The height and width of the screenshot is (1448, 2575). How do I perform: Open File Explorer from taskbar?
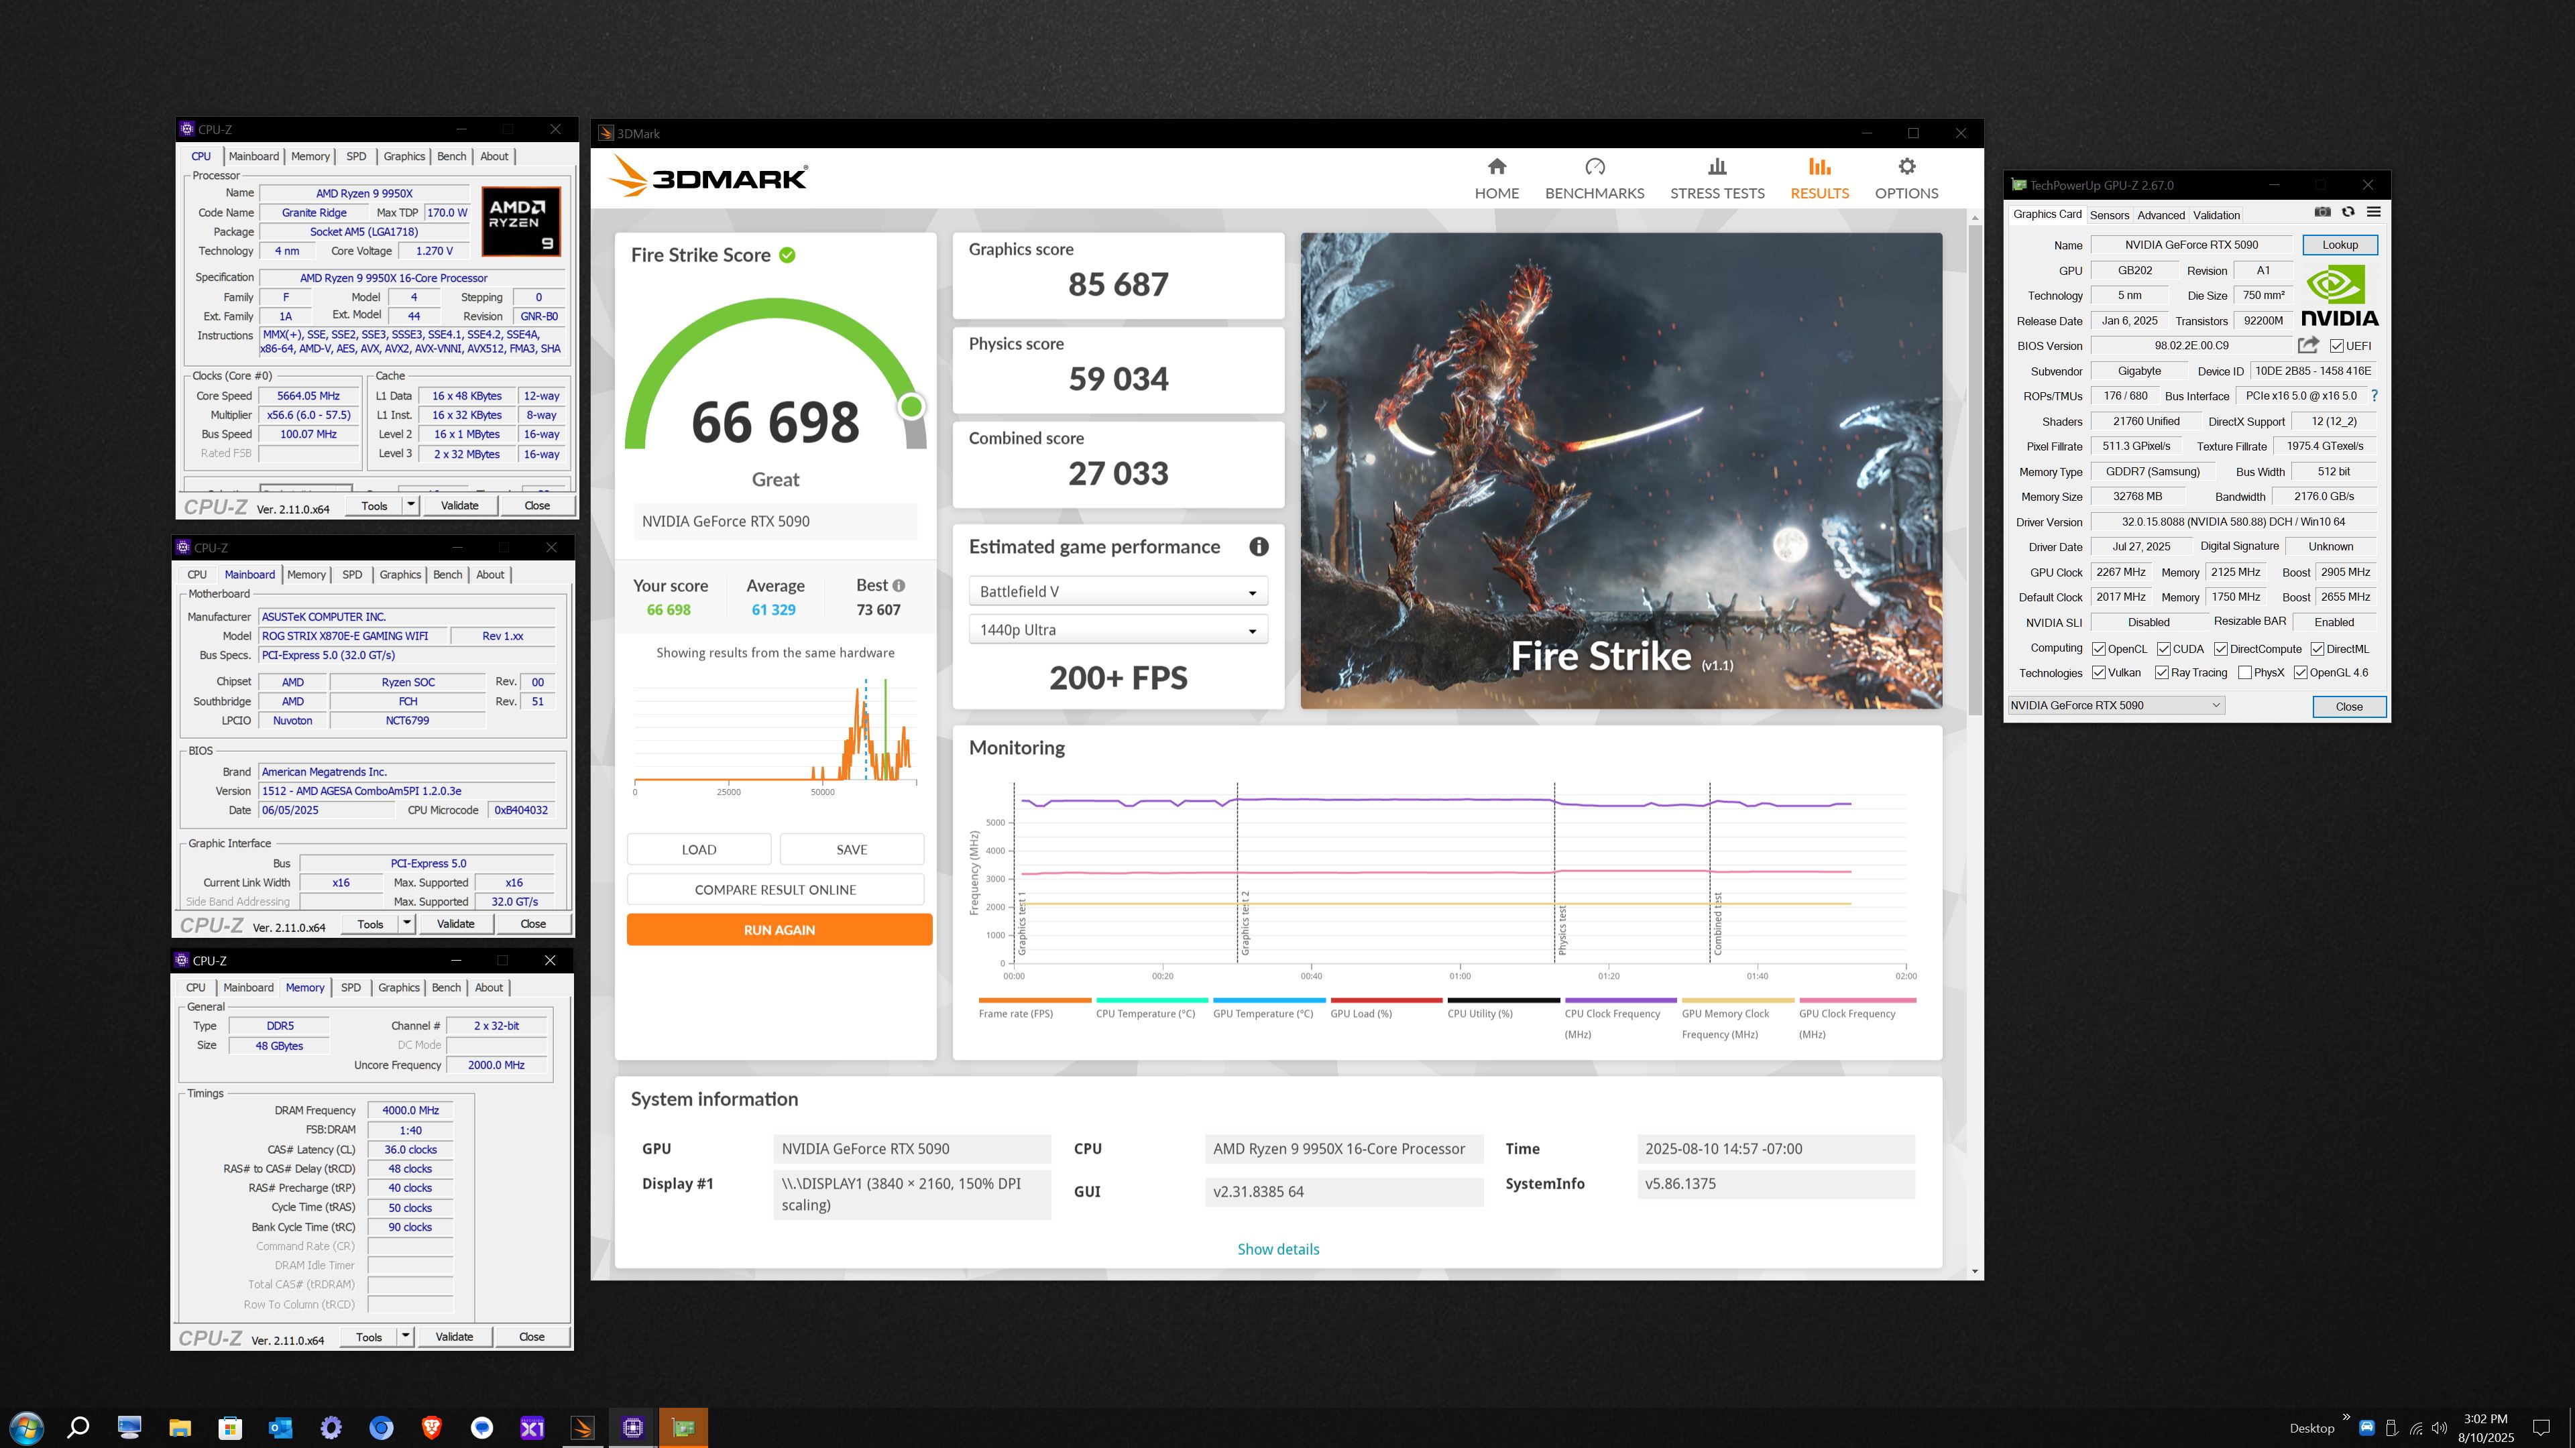(x=180, y=1428)
